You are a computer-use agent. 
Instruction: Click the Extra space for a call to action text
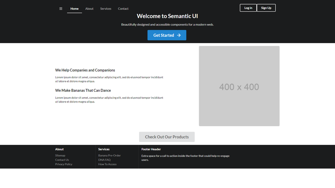[185, 158]
